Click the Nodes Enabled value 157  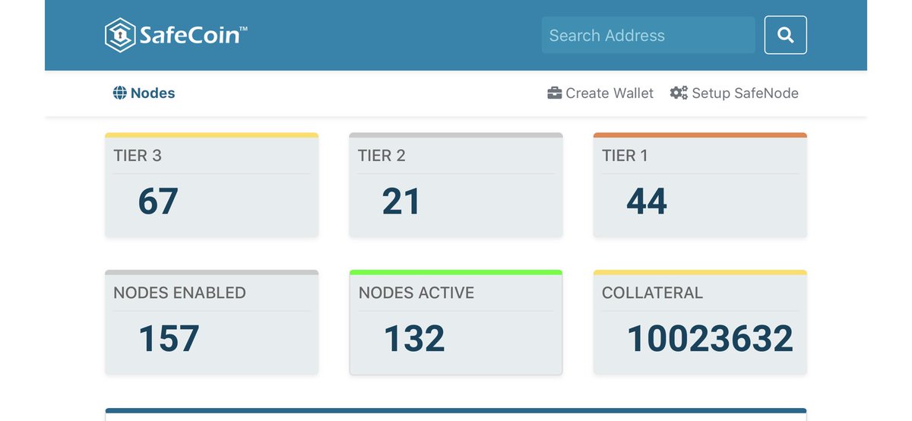pos(169,339)
